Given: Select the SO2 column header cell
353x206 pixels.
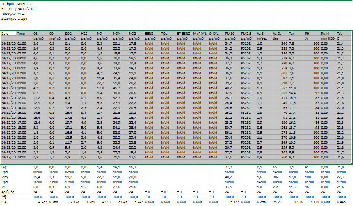Looking at the screenshot, I should (72, 34).
